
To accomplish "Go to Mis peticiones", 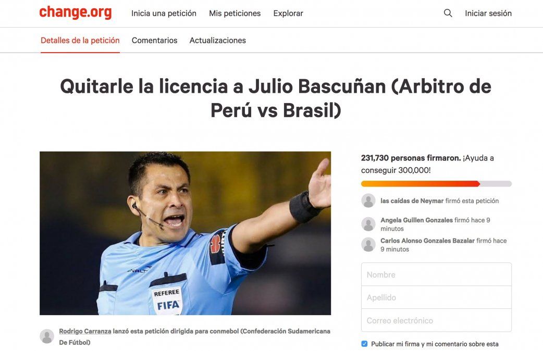I will [x=235, y=14].
